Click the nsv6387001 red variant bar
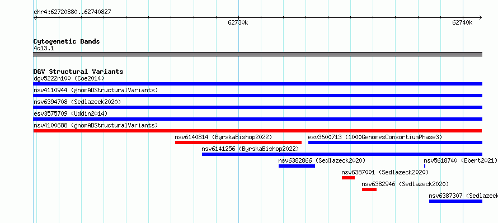The width and height of the screenshot is (498, 223). click(348, 178)
